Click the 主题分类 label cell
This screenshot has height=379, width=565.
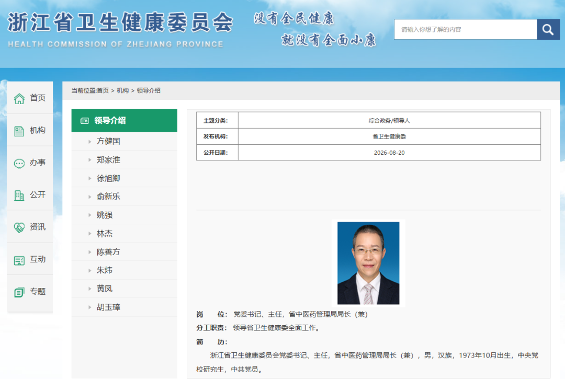pos(217,121)
